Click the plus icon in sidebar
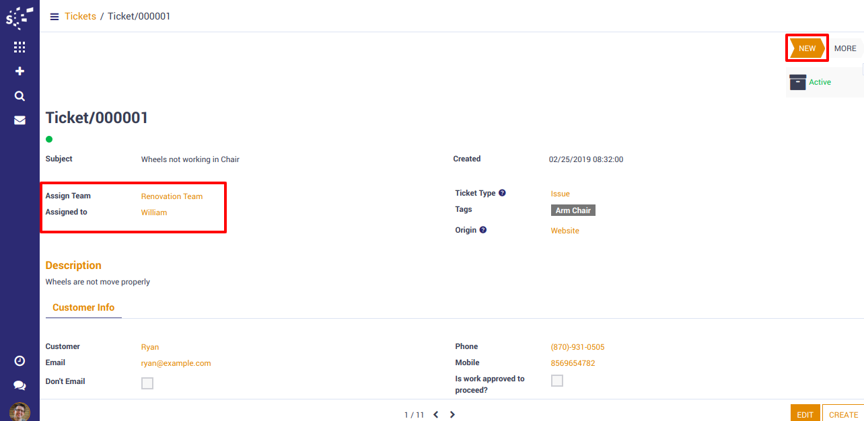This screenshot has width=864, height=421. click(x=20, y=71)
